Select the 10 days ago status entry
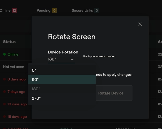Screen dimensions: 162x129 (17, 104)
